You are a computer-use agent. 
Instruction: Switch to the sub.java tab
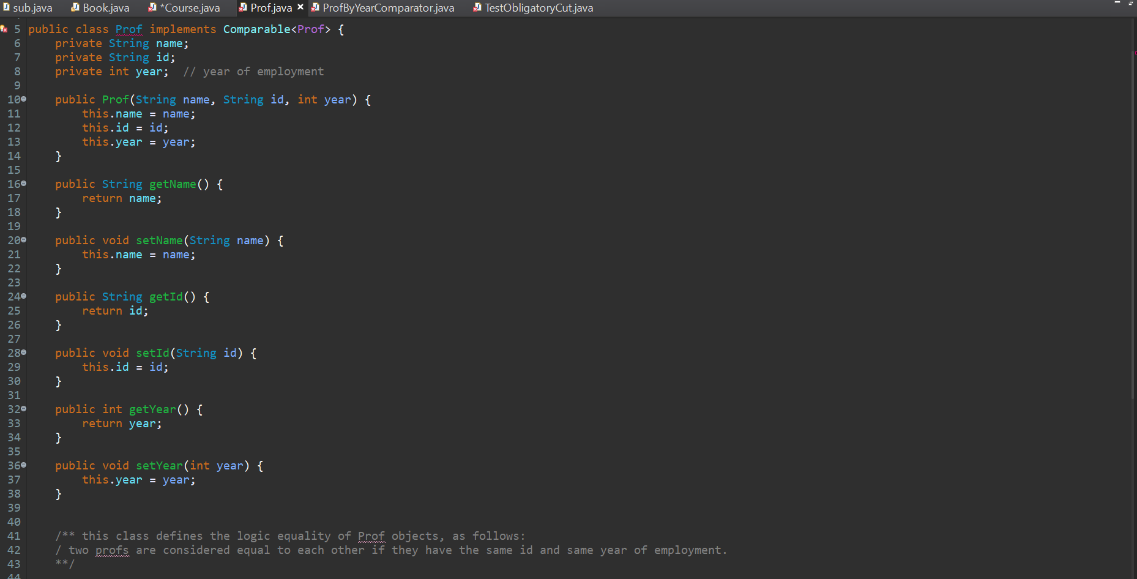(28, 8)
